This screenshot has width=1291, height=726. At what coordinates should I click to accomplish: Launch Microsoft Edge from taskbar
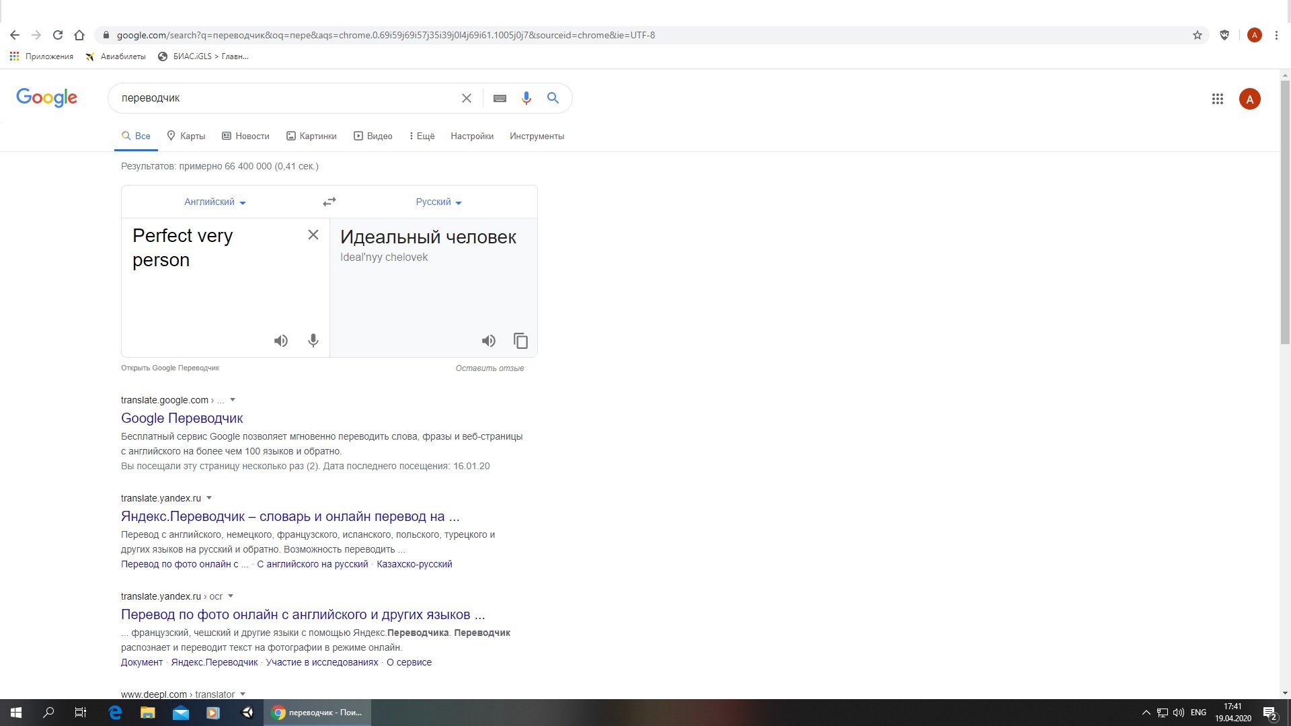[x=115, y=713]
